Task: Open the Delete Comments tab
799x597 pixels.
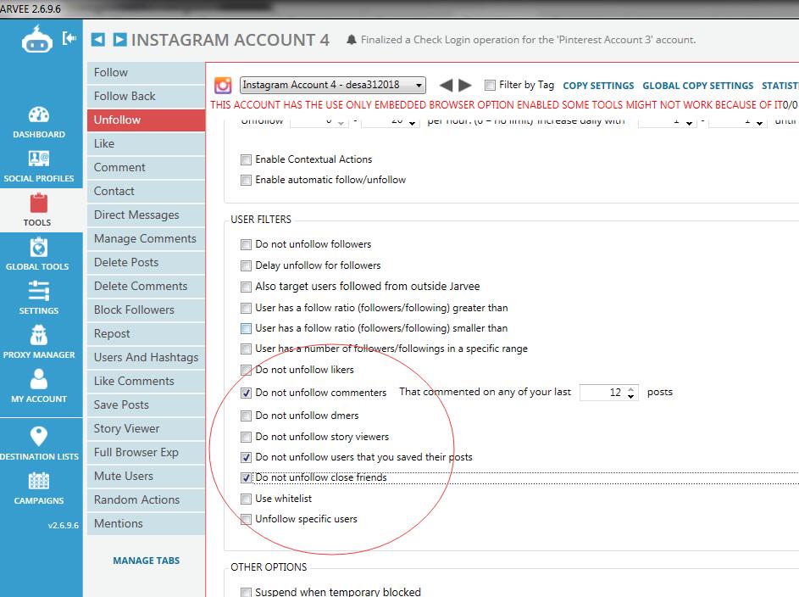Action: click(x=146, y=286)
